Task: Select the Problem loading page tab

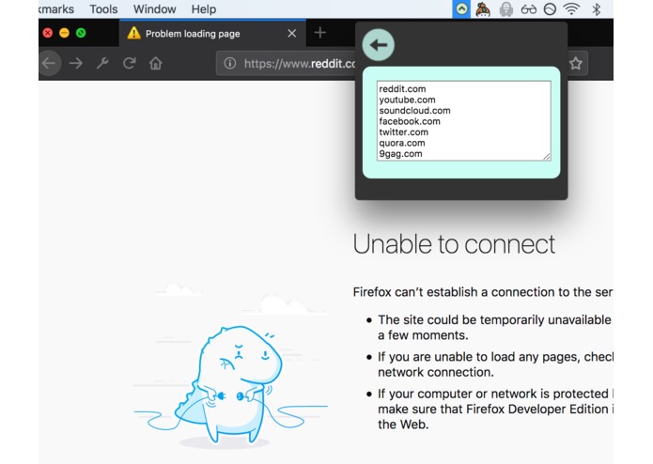Action: tap(212, 33)
